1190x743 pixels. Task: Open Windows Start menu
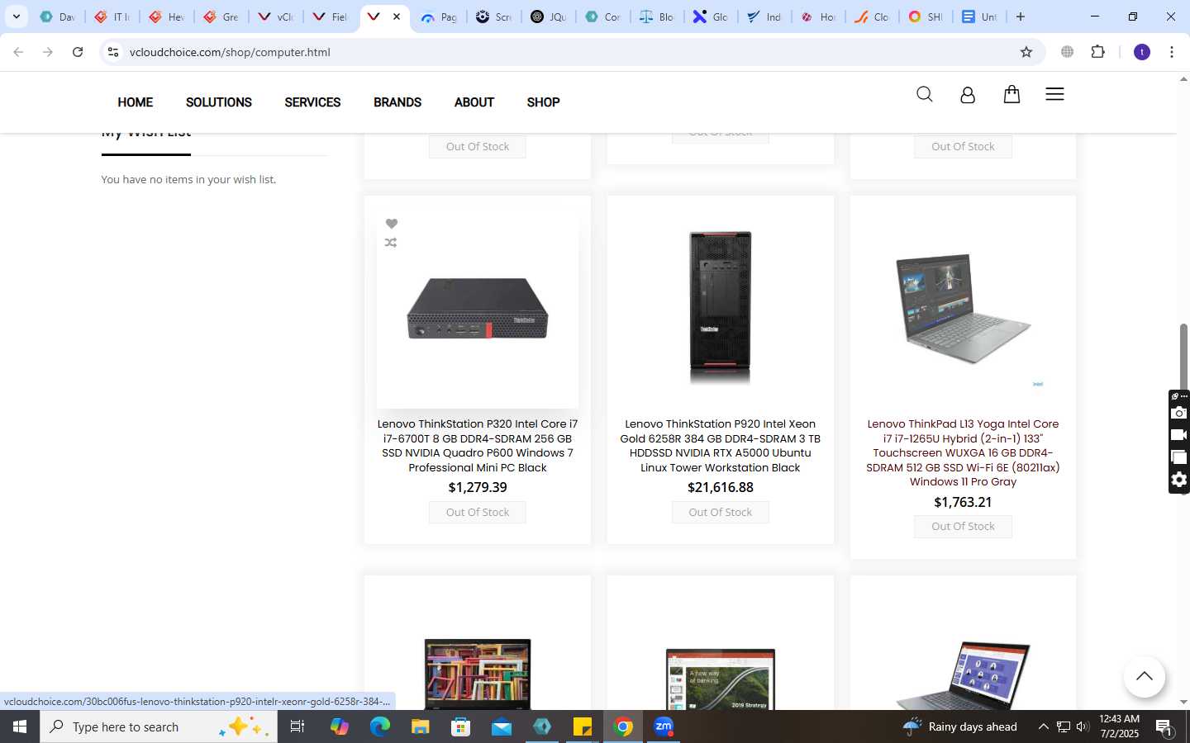click(20, 726)
